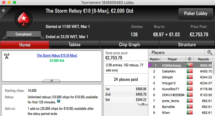This screenshot has height=116, width=215.
Task: Sort by the Rank column header
Action: (155, 59)
